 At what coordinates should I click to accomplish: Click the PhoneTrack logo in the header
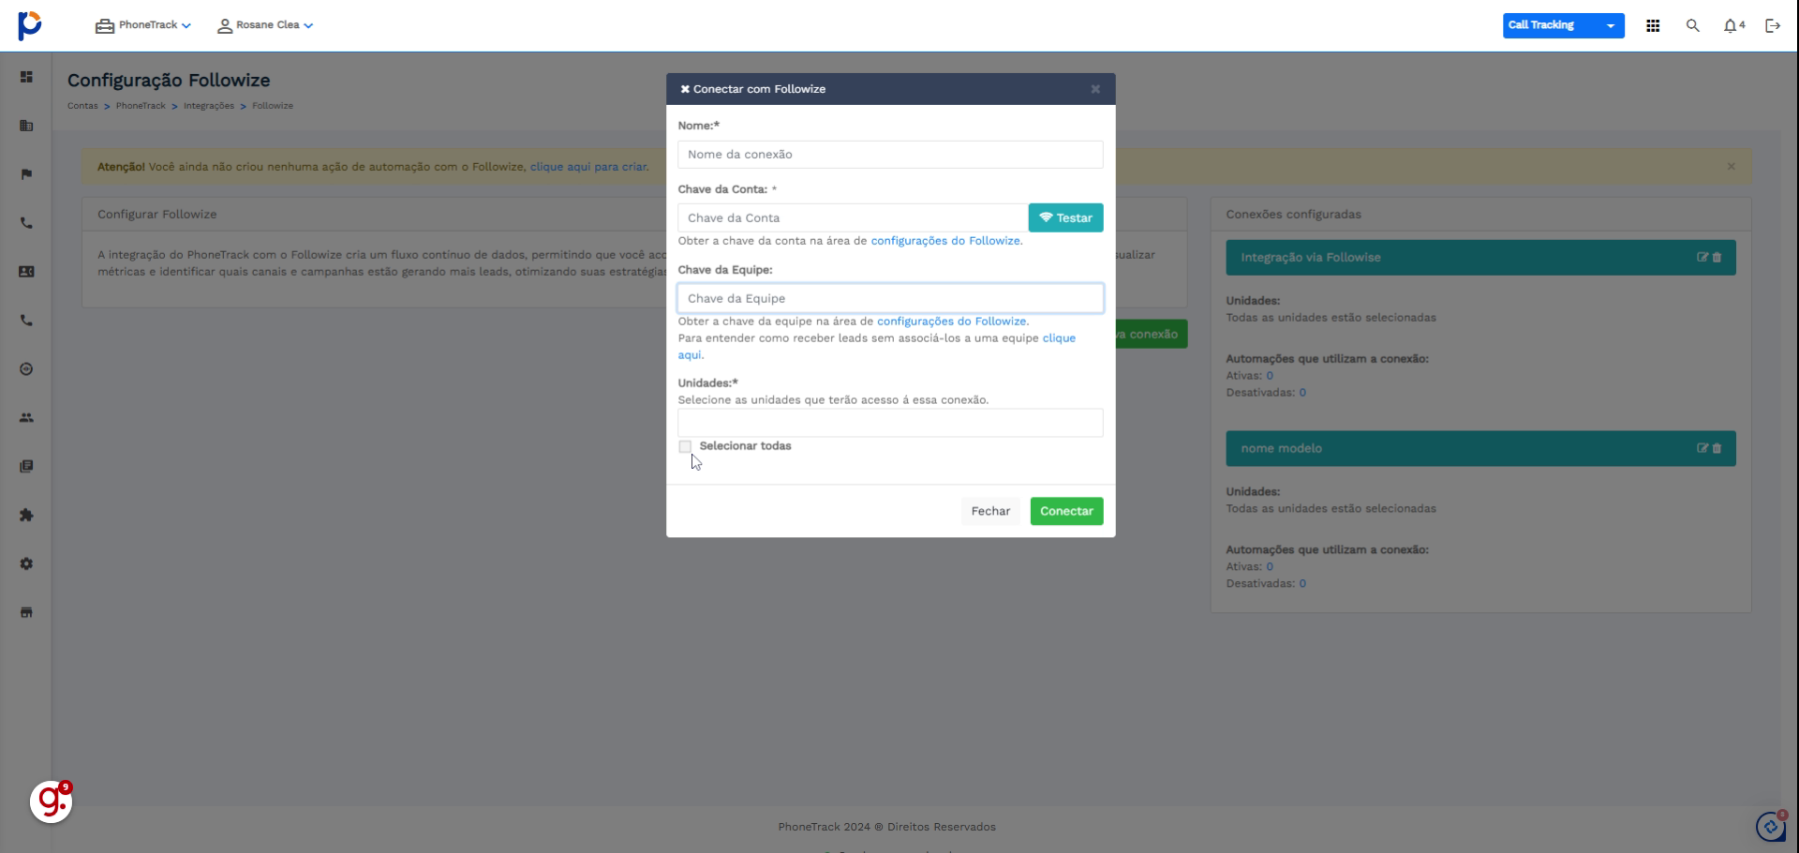point(30,25)
